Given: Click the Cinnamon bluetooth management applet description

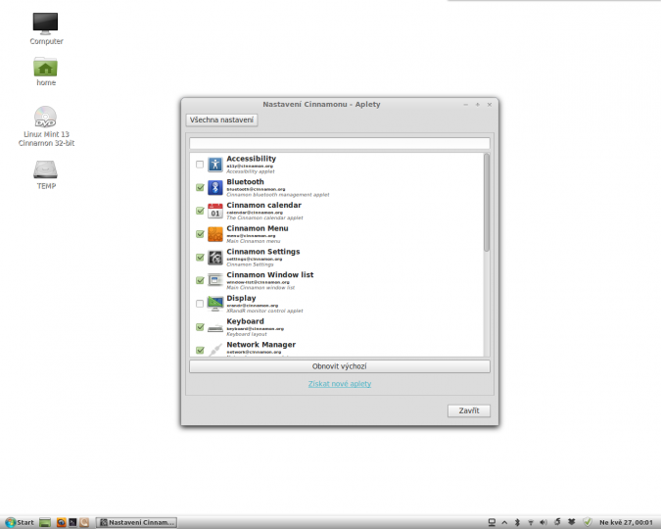Looking at the screenshot, I should pyautogui.click(x=278, y=195).
